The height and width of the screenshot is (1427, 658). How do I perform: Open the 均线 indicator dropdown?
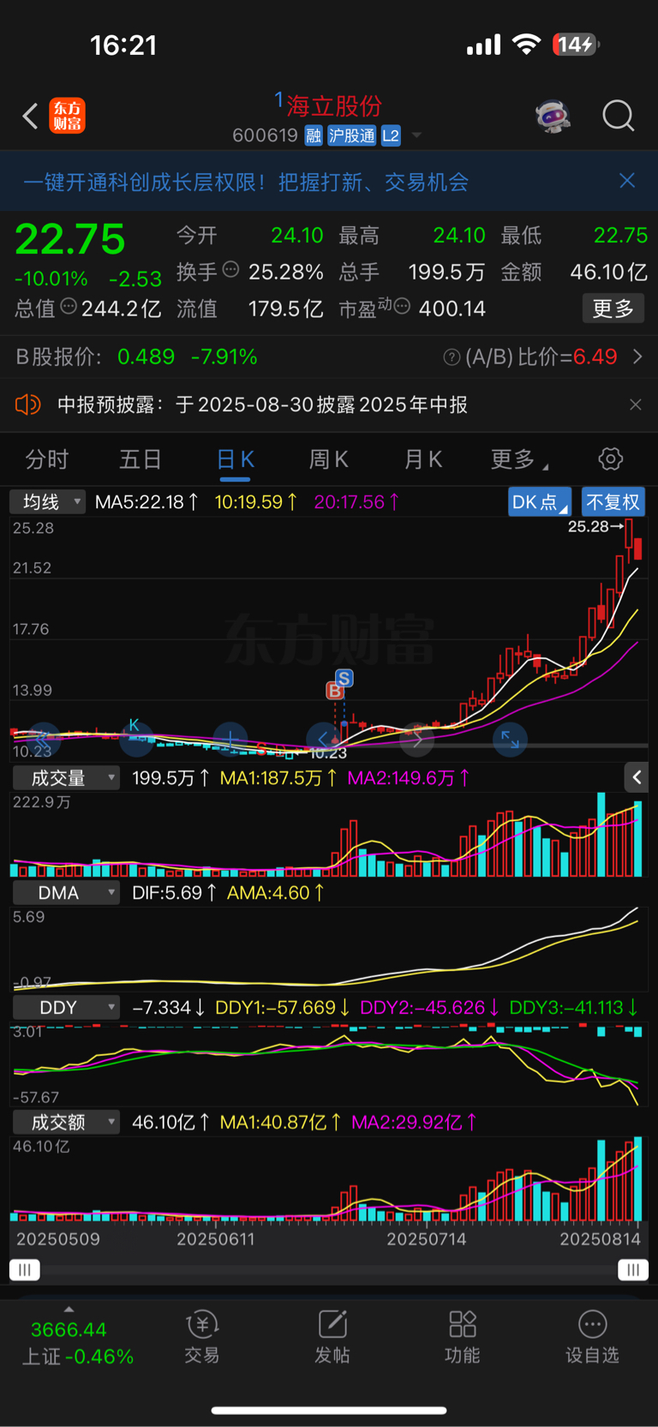pyautogui.click(x=48, y=502)
